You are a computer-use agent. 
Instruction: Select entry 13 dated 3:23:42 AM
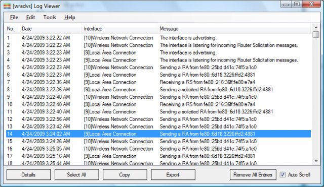click(x=158, y=127)
